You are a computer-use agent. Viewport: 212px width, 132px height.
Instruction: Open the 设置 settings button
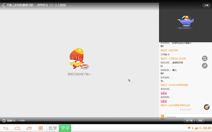[206, 5]
